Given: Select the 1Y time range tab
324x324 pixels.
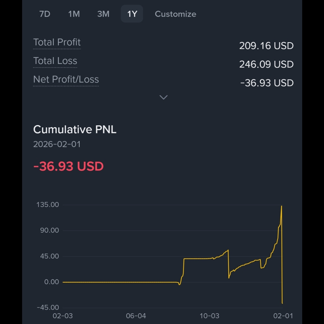Looking at the screenshot, I should 132,14.
